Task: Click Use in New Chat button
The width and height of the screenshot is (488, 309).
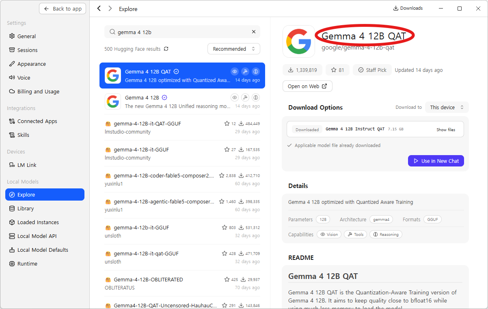Action: pos(436,161)
